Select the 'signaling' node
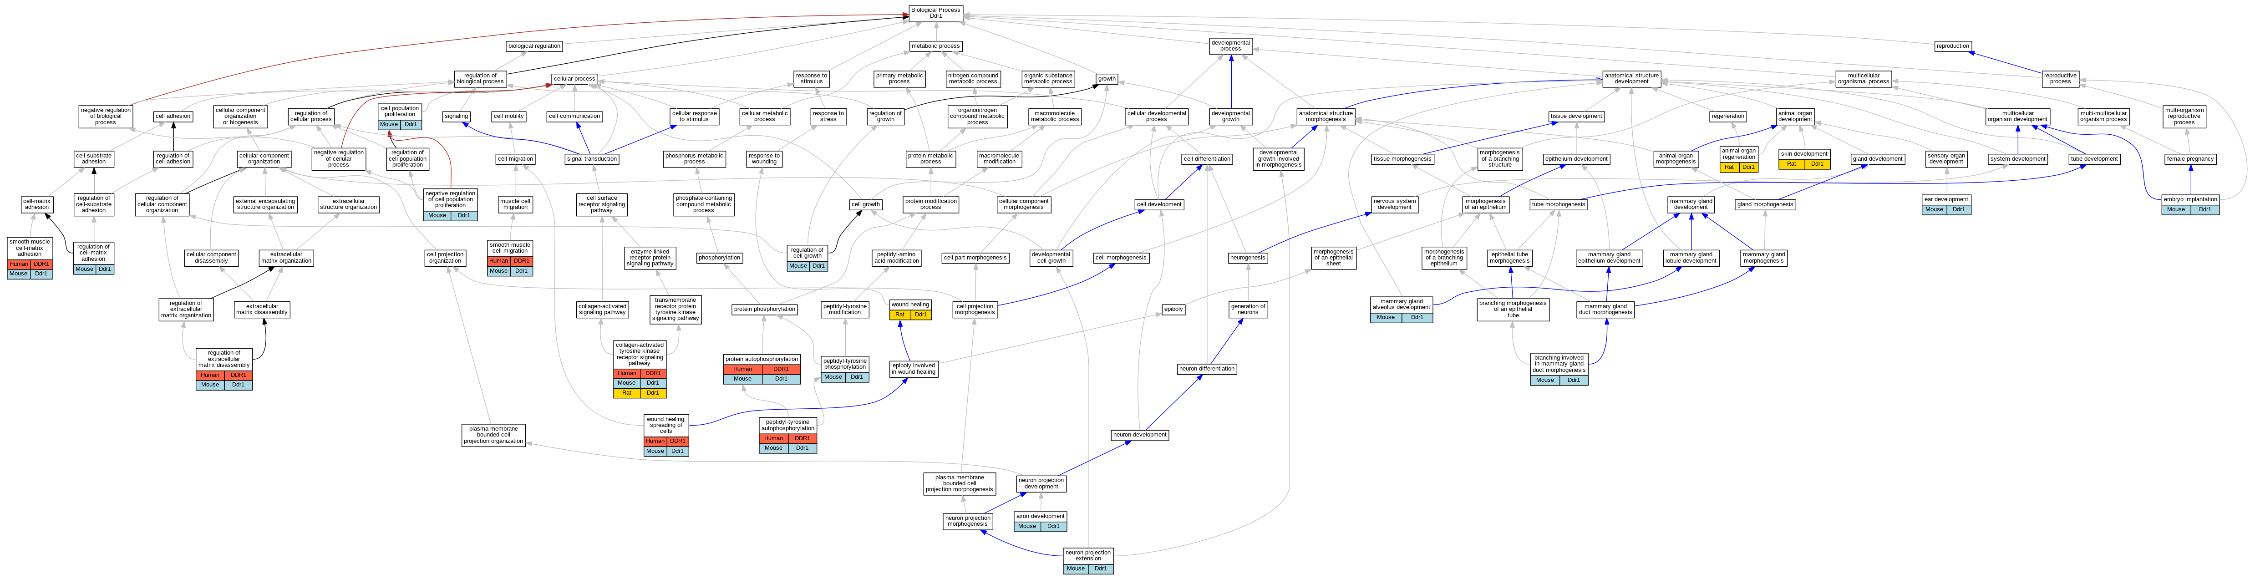2250x579 pixels. 456,116
